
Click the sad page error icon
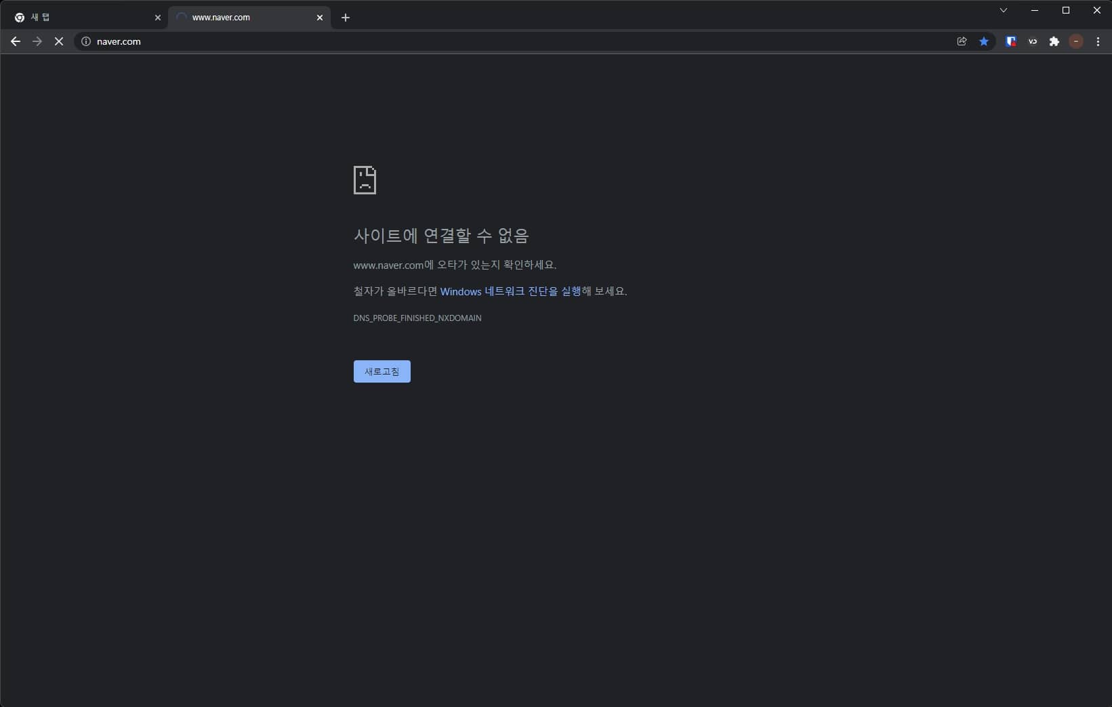click(365, 180)
